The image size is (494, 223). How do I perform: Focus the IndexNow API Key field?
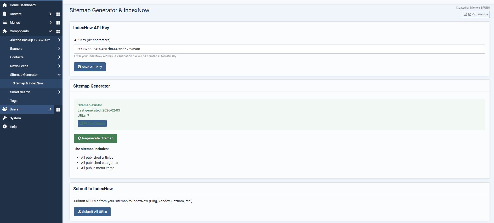(280, 49)
